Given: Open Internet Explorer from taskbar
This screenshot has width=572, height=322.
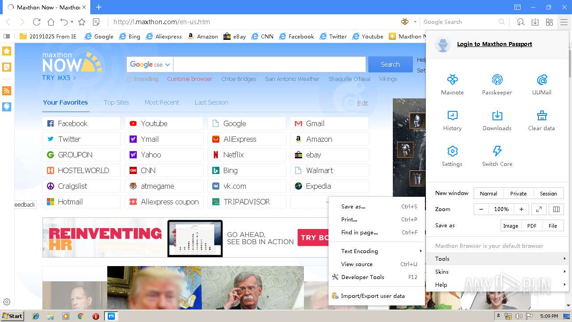Looking at the screenshot, I should pyautogui.click(x=36, y=316).
